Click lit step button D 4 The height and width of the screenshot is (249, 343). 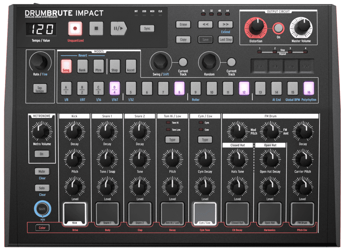pos(115,88)
